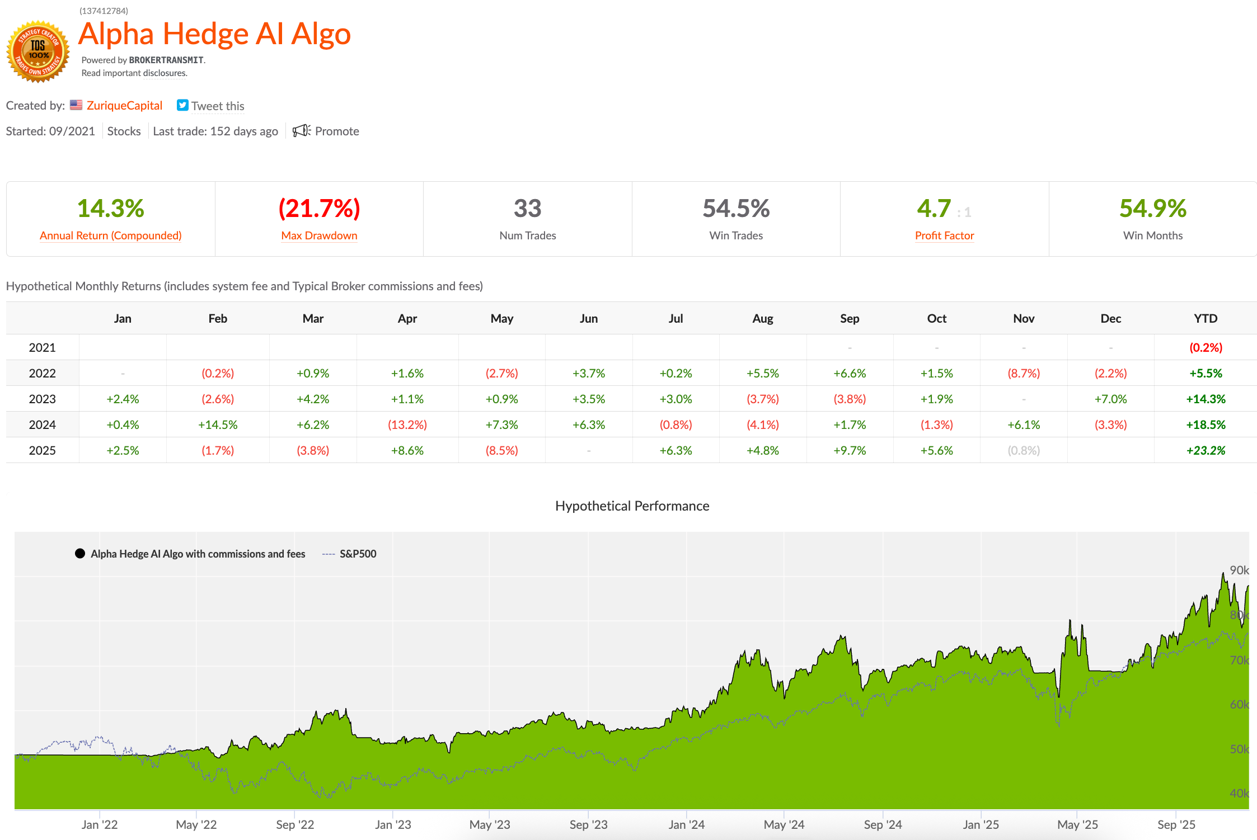Click the Promote megaphone icon
The width and height of the screenshot is (1257, 840).
coord(301,131)
